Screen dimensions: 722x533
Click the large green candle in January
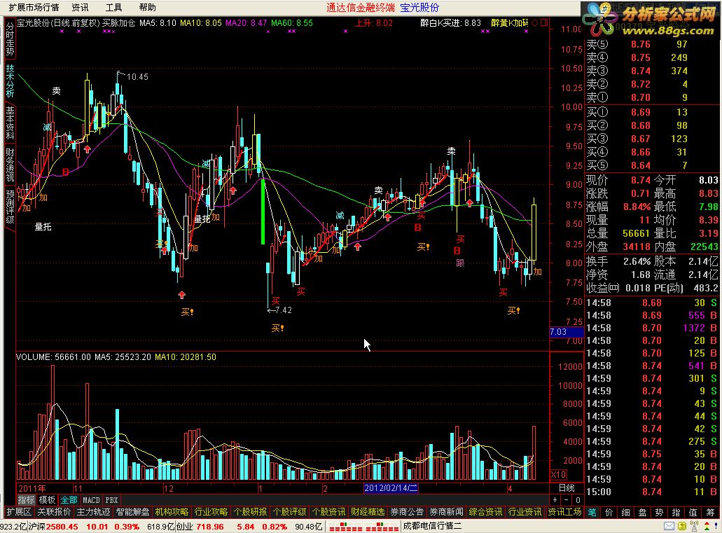pos(263,211)
